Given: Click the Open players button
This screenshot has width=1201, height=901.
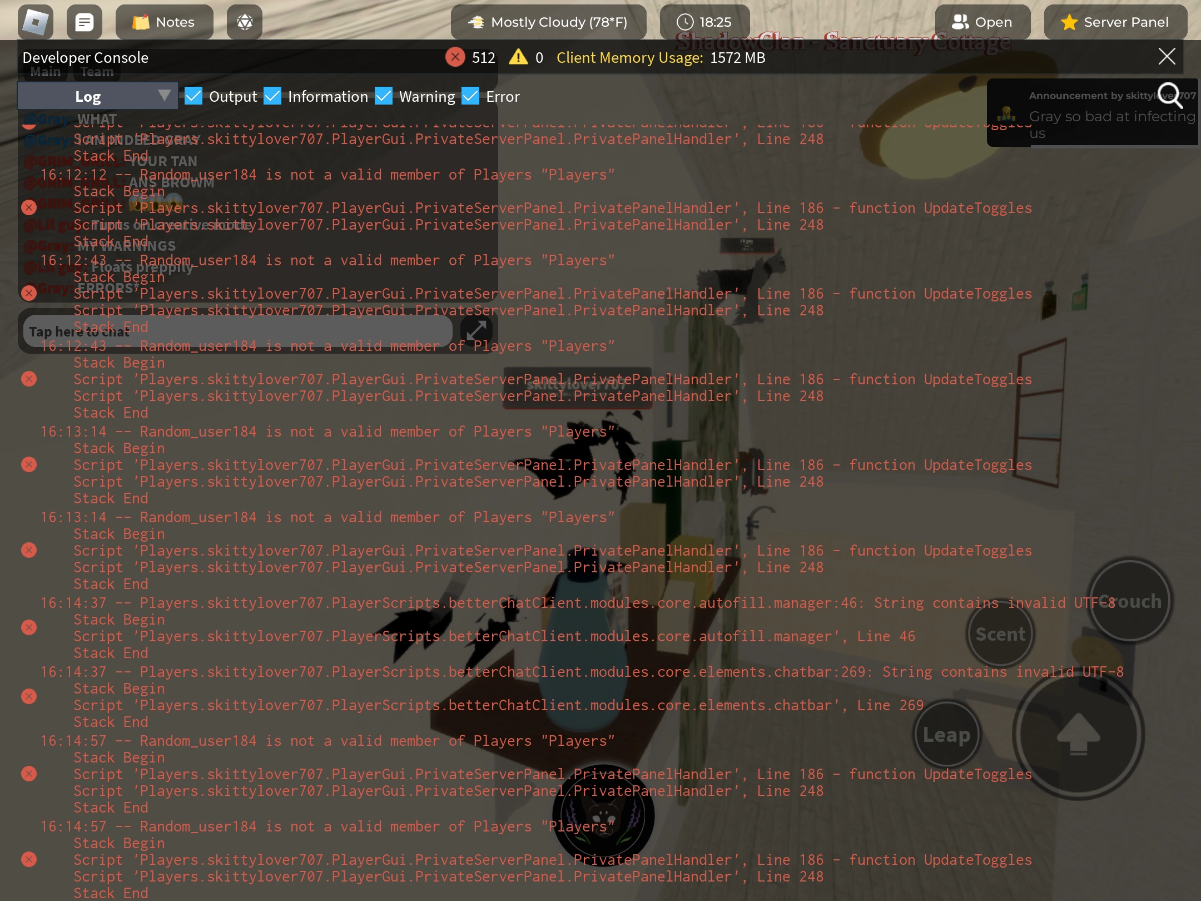Looking at the screenshot, I should pyautogui.click(x=982, y=22).
